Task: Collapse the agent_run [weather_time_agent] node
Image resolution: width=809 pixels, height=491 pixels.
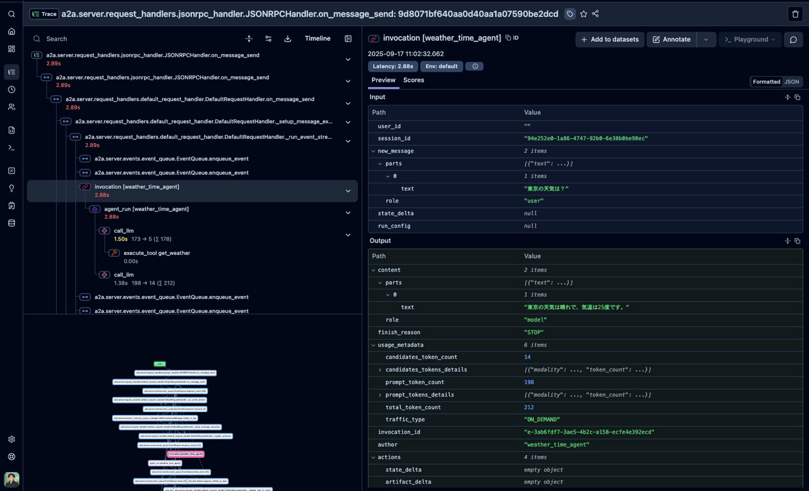Action: pos(348,213)
